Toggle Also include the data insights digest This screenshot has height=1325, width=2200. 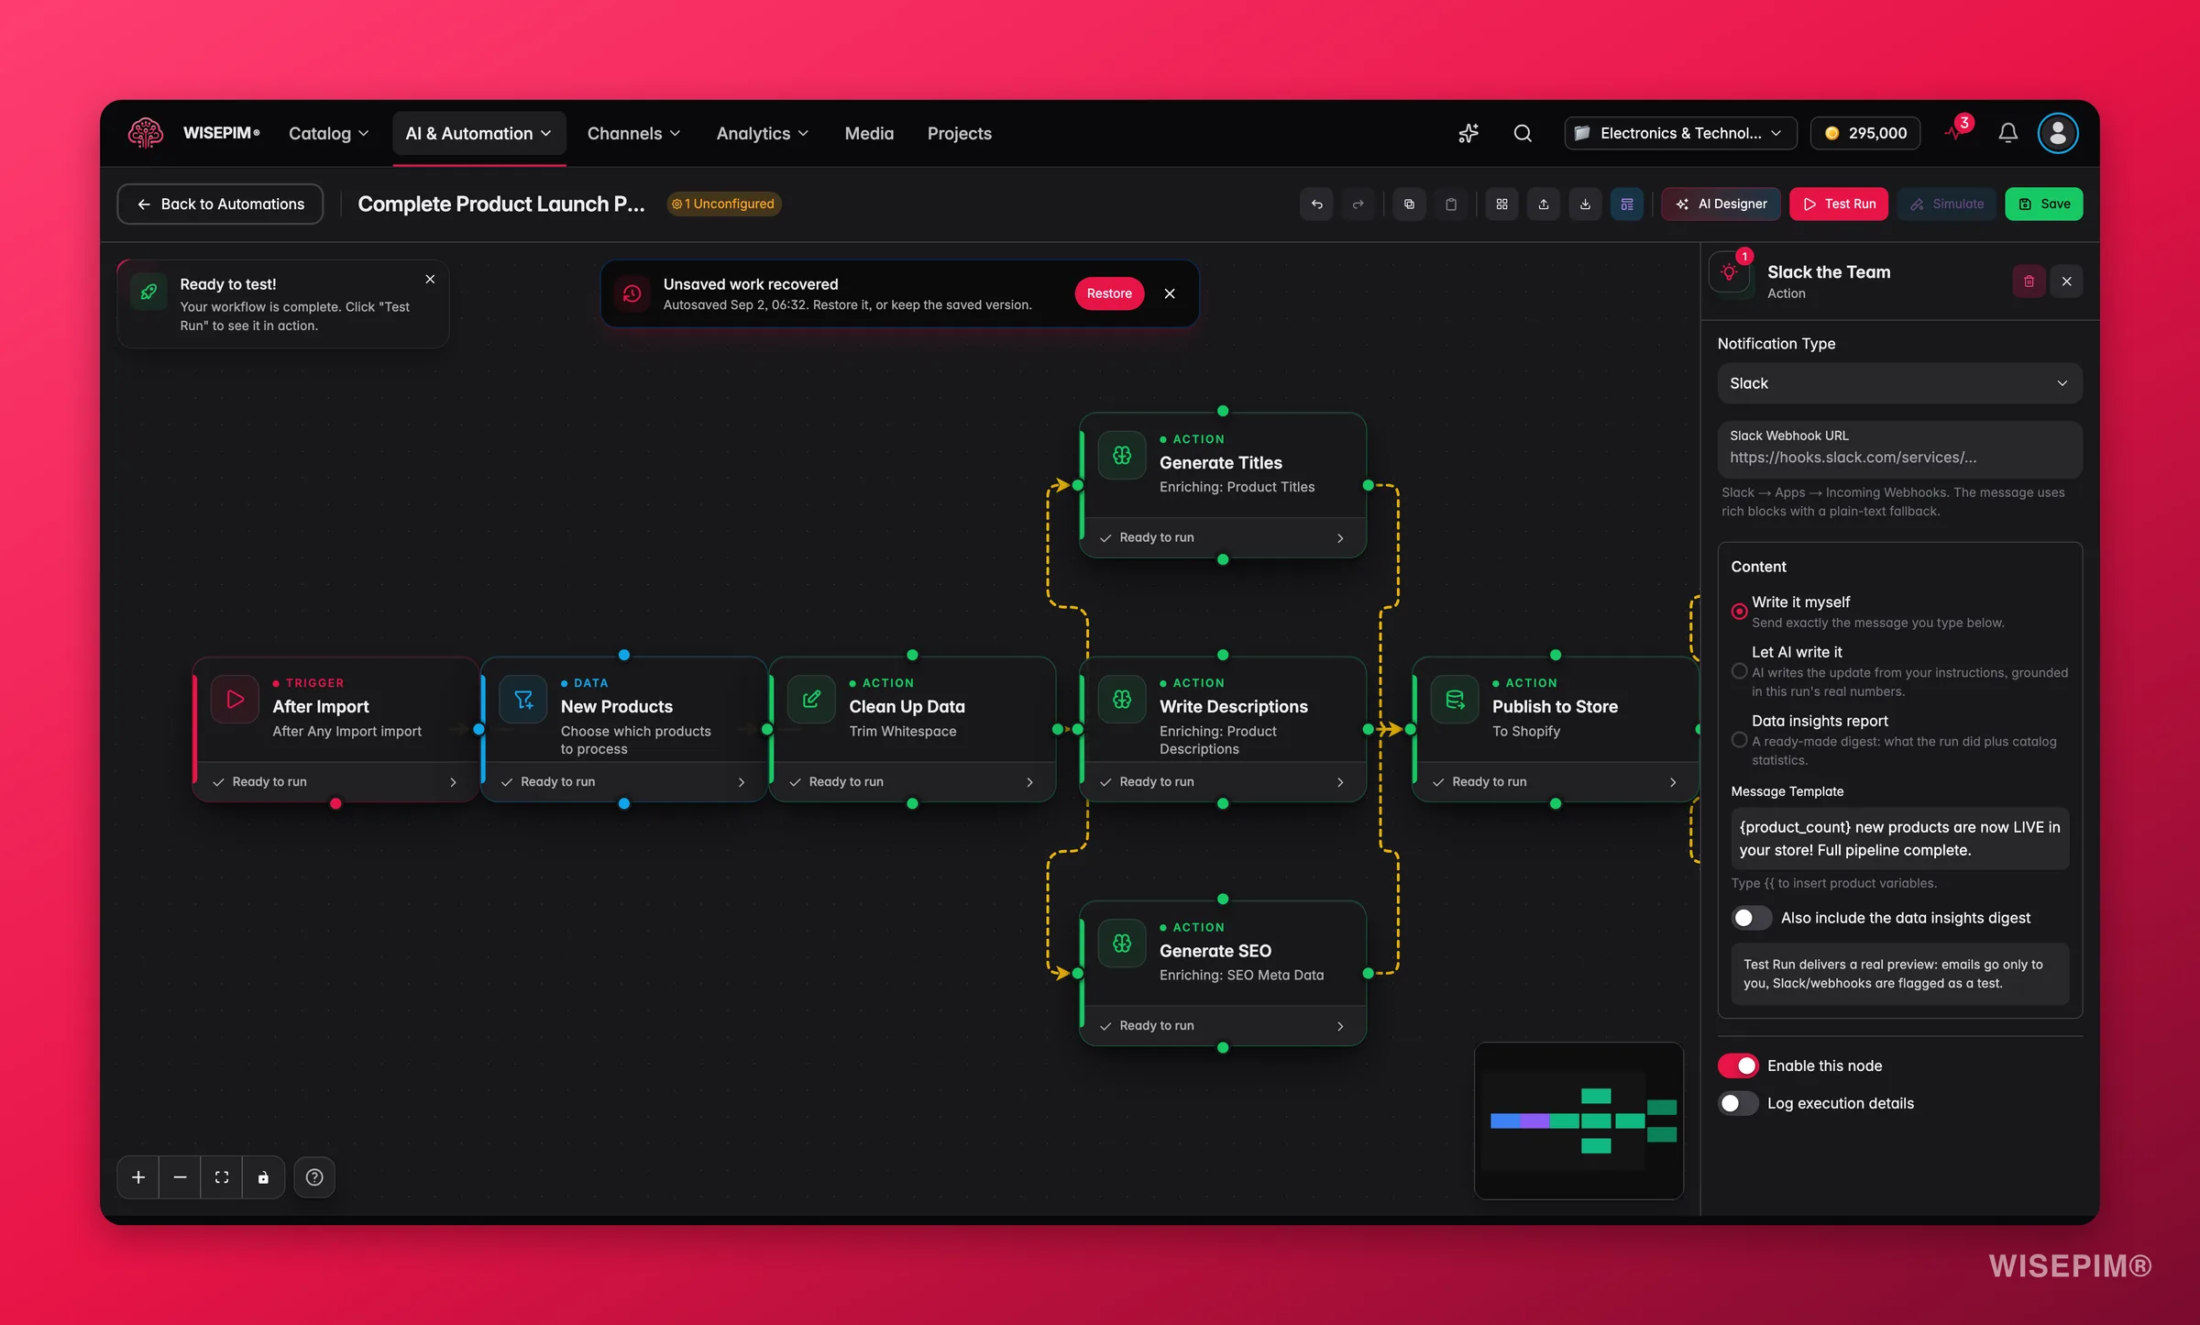[x=1751, y=918]
